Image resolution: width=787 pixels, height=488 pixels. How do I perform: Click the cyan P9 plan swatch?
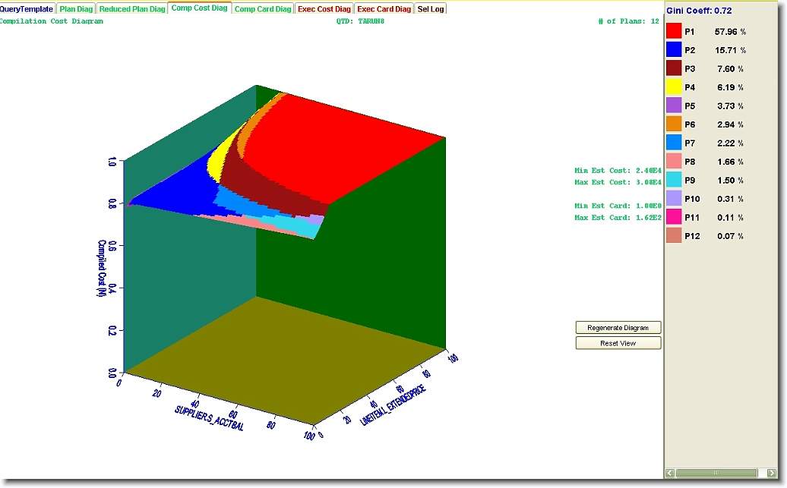coord(674,180)
